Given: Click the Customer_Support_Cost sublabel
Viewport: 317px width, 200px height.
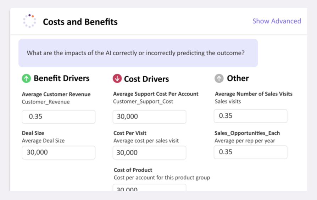Looking at the screenshot, I should [143, 101].
